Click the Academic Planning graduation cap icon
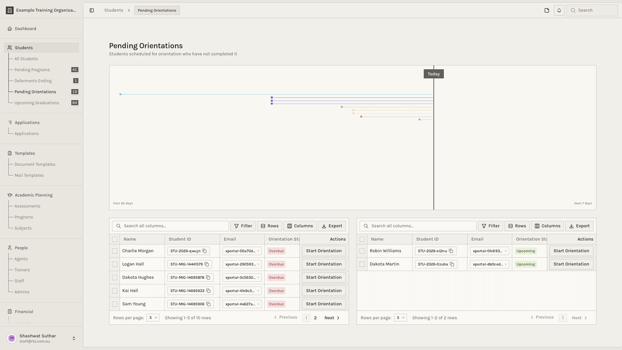This screenshot has height=350, width=622. point(10,195)
